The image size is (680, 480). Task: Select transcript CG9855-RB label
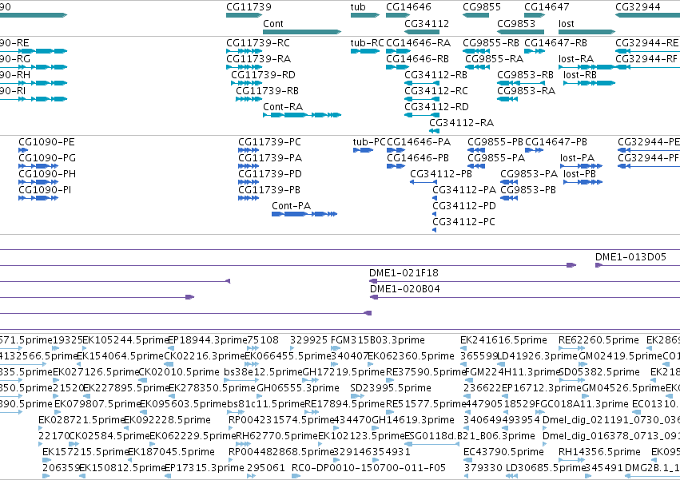[x=491, y=43]
